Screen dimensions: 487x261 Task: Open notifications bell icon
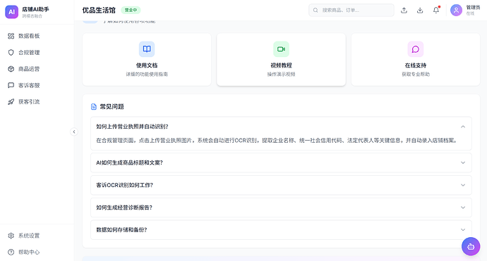pyautogui.click(x=436, y=11)
